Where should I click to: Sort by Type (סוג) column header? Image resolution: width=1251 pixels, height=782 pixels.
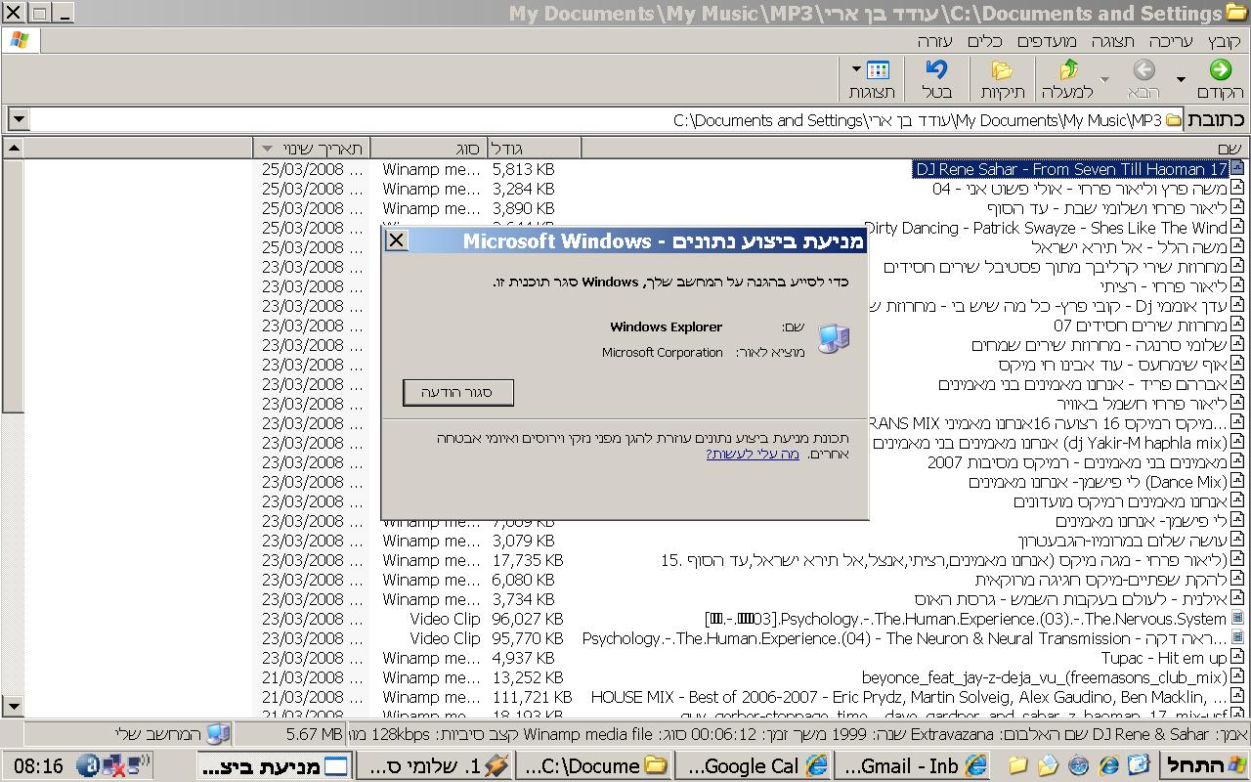pos(430,149)
